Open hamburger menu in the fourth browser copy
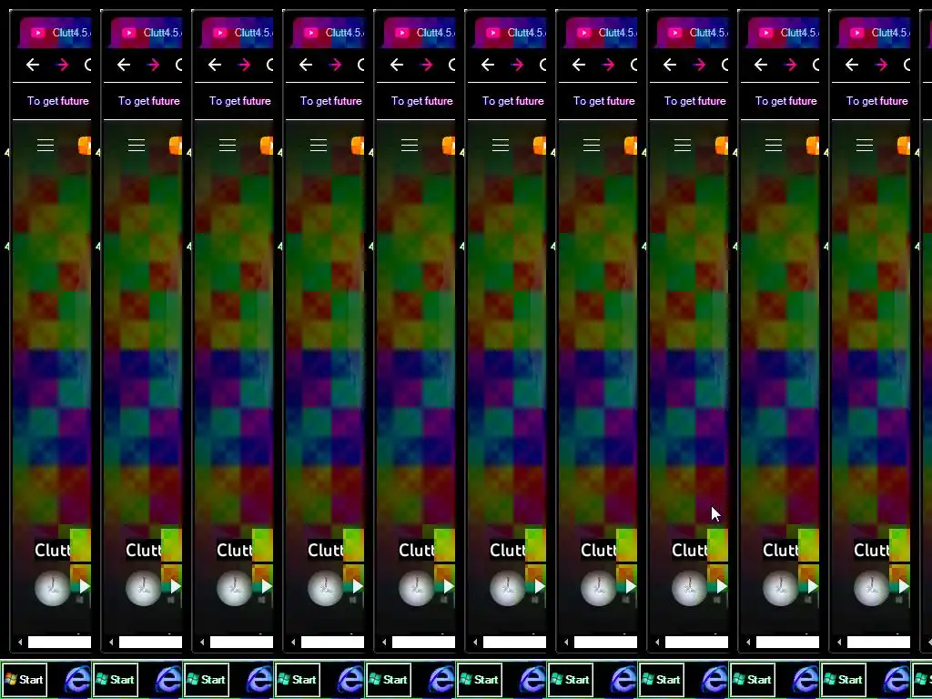Image resolution: width=932 pixels, height=699 pixels. (x=318, y=145)
